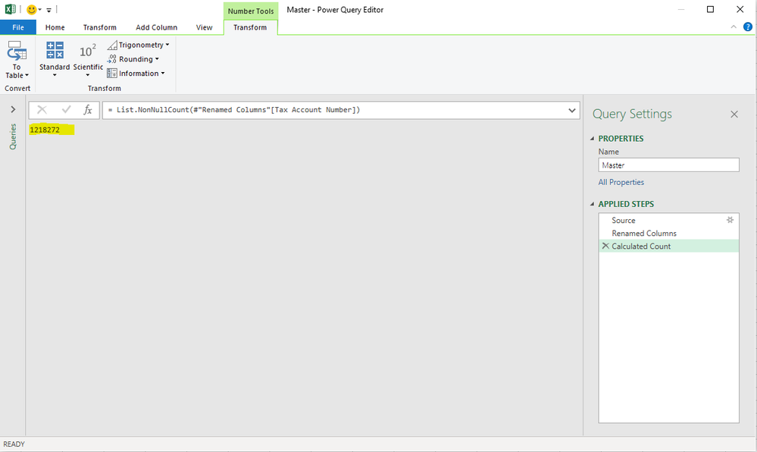757x452 pixels.
Task: Click the result value 1218272
Action: coord(45,130)
